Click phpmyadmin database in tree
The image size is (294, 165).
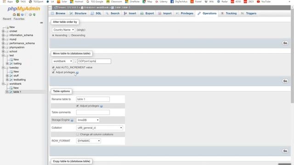(x=17, y=48)
